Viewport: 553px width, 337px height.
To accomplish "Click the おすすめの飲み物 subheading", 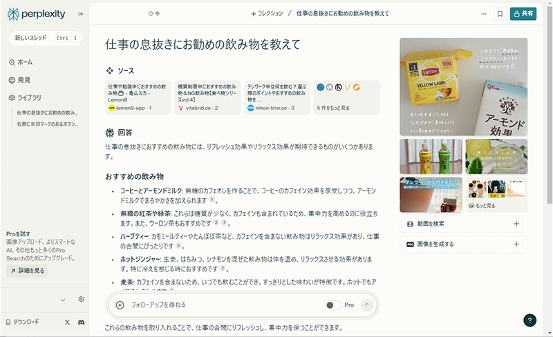I will coord(134,177).
